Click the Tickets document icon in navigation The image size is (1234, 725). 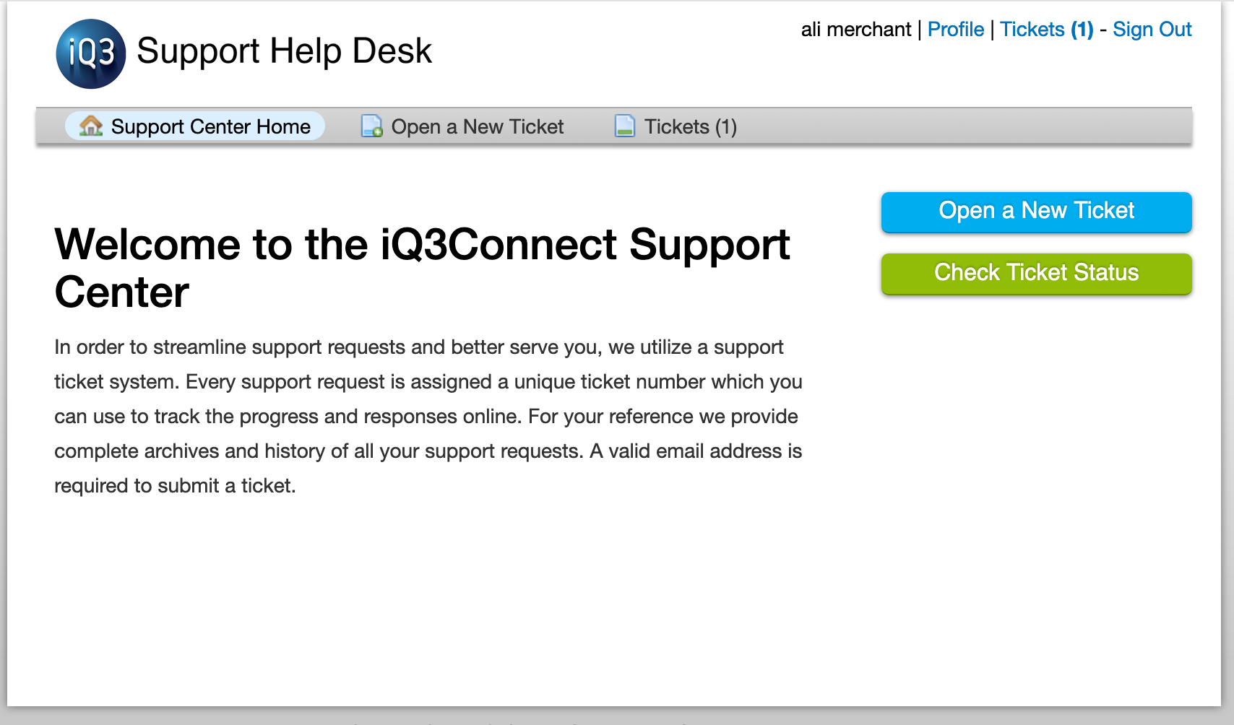625,126
